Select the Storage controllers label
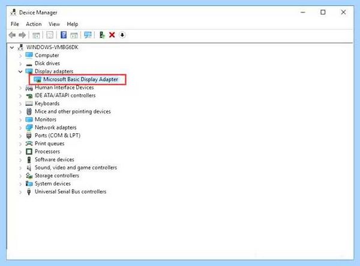This screenshot has height=266, width=360. pyautogui.click(x=57, y=176)
